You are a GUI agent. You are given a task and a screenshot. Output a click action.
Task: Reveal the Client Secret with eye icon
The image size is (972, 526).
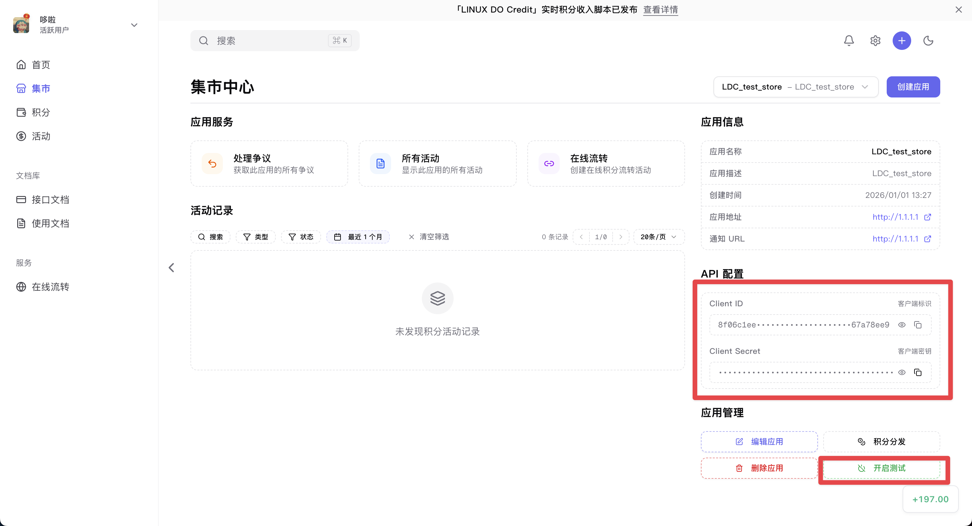tap(902, 372)
